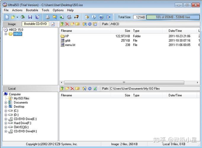Open the Bootable menu
Viewport: 202px width, 148px height.
pos(32,10)
